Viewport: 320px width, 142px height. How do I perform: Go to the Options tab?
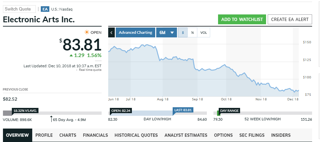pos(223,135)
